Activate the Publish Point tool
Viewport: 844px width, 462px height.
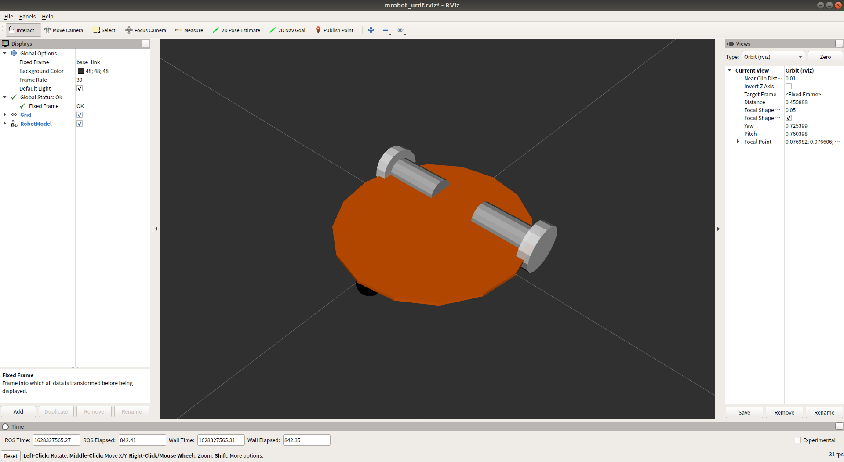(x=335, y=30)
